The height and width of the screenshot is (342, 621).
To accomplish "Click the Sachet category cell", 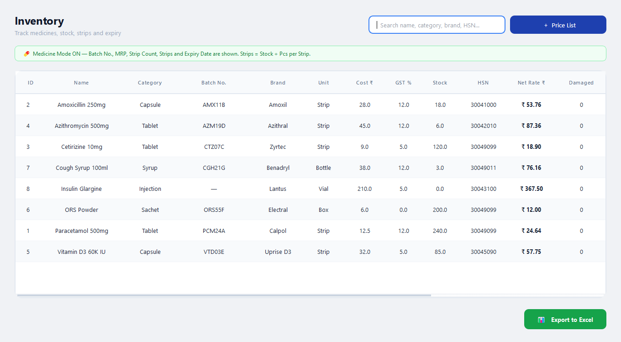I will 150,210.
